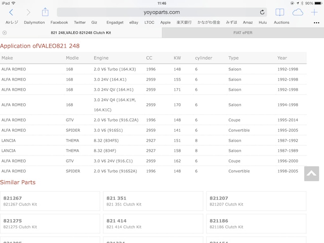Show more favorites via ellipsis icon
The width and height of the screenshot is (324, 243).
click(316, 23)
